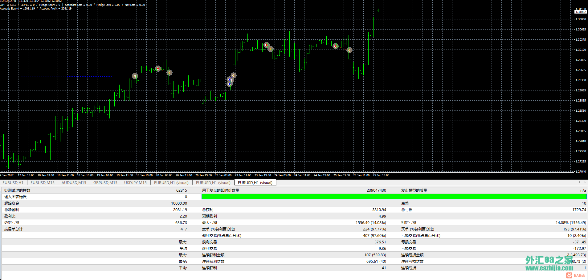
Task: Click the bars tested value 62315
Action: click(x=182, y=190)
